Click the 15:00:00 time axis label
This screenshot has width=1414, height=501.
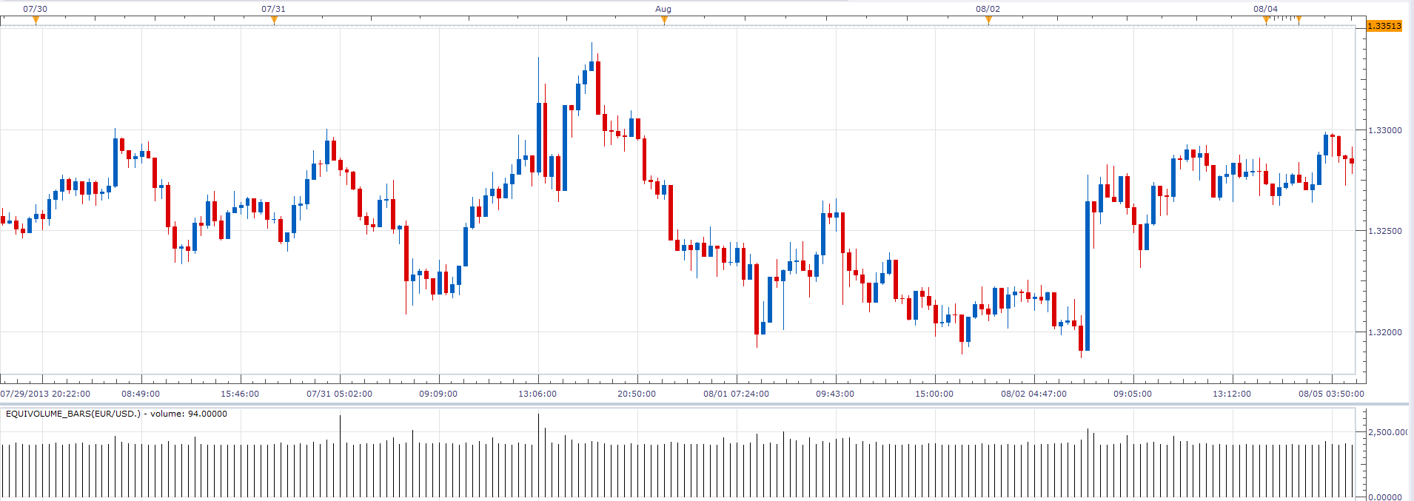934,394
